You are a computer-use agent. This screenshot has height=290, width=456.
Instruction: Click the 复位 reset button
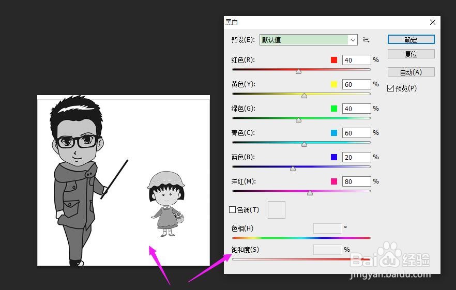point(411,54)
